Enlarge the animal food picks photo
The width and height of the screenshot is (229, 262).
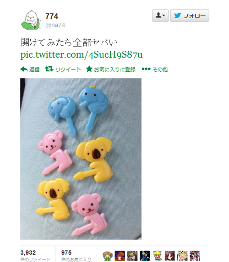81,159
